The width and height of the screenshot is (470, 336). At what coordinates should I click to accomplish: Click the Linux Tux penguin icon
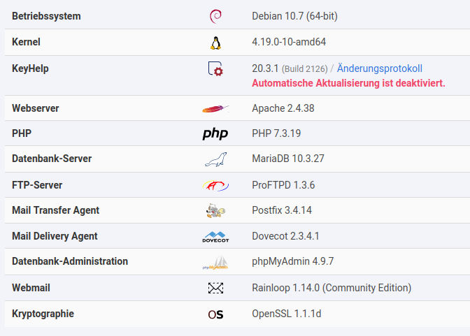(x=215, y=43)
